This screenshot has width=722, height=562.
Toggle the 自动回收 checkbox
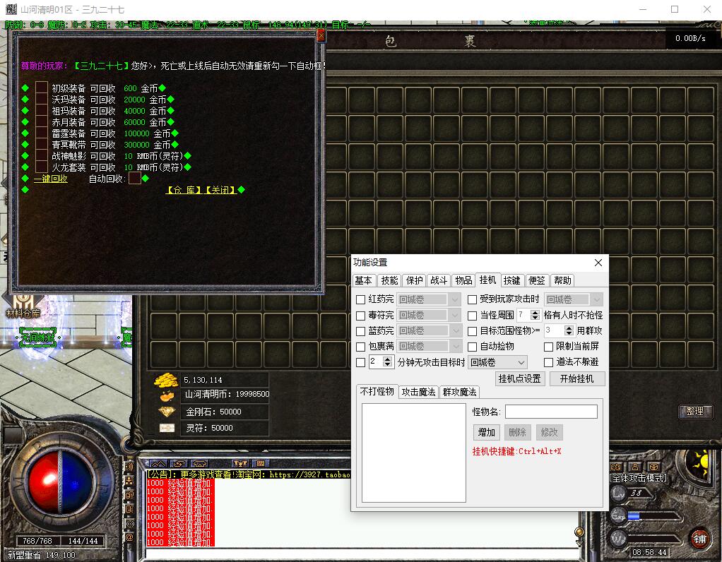point(134,179)
